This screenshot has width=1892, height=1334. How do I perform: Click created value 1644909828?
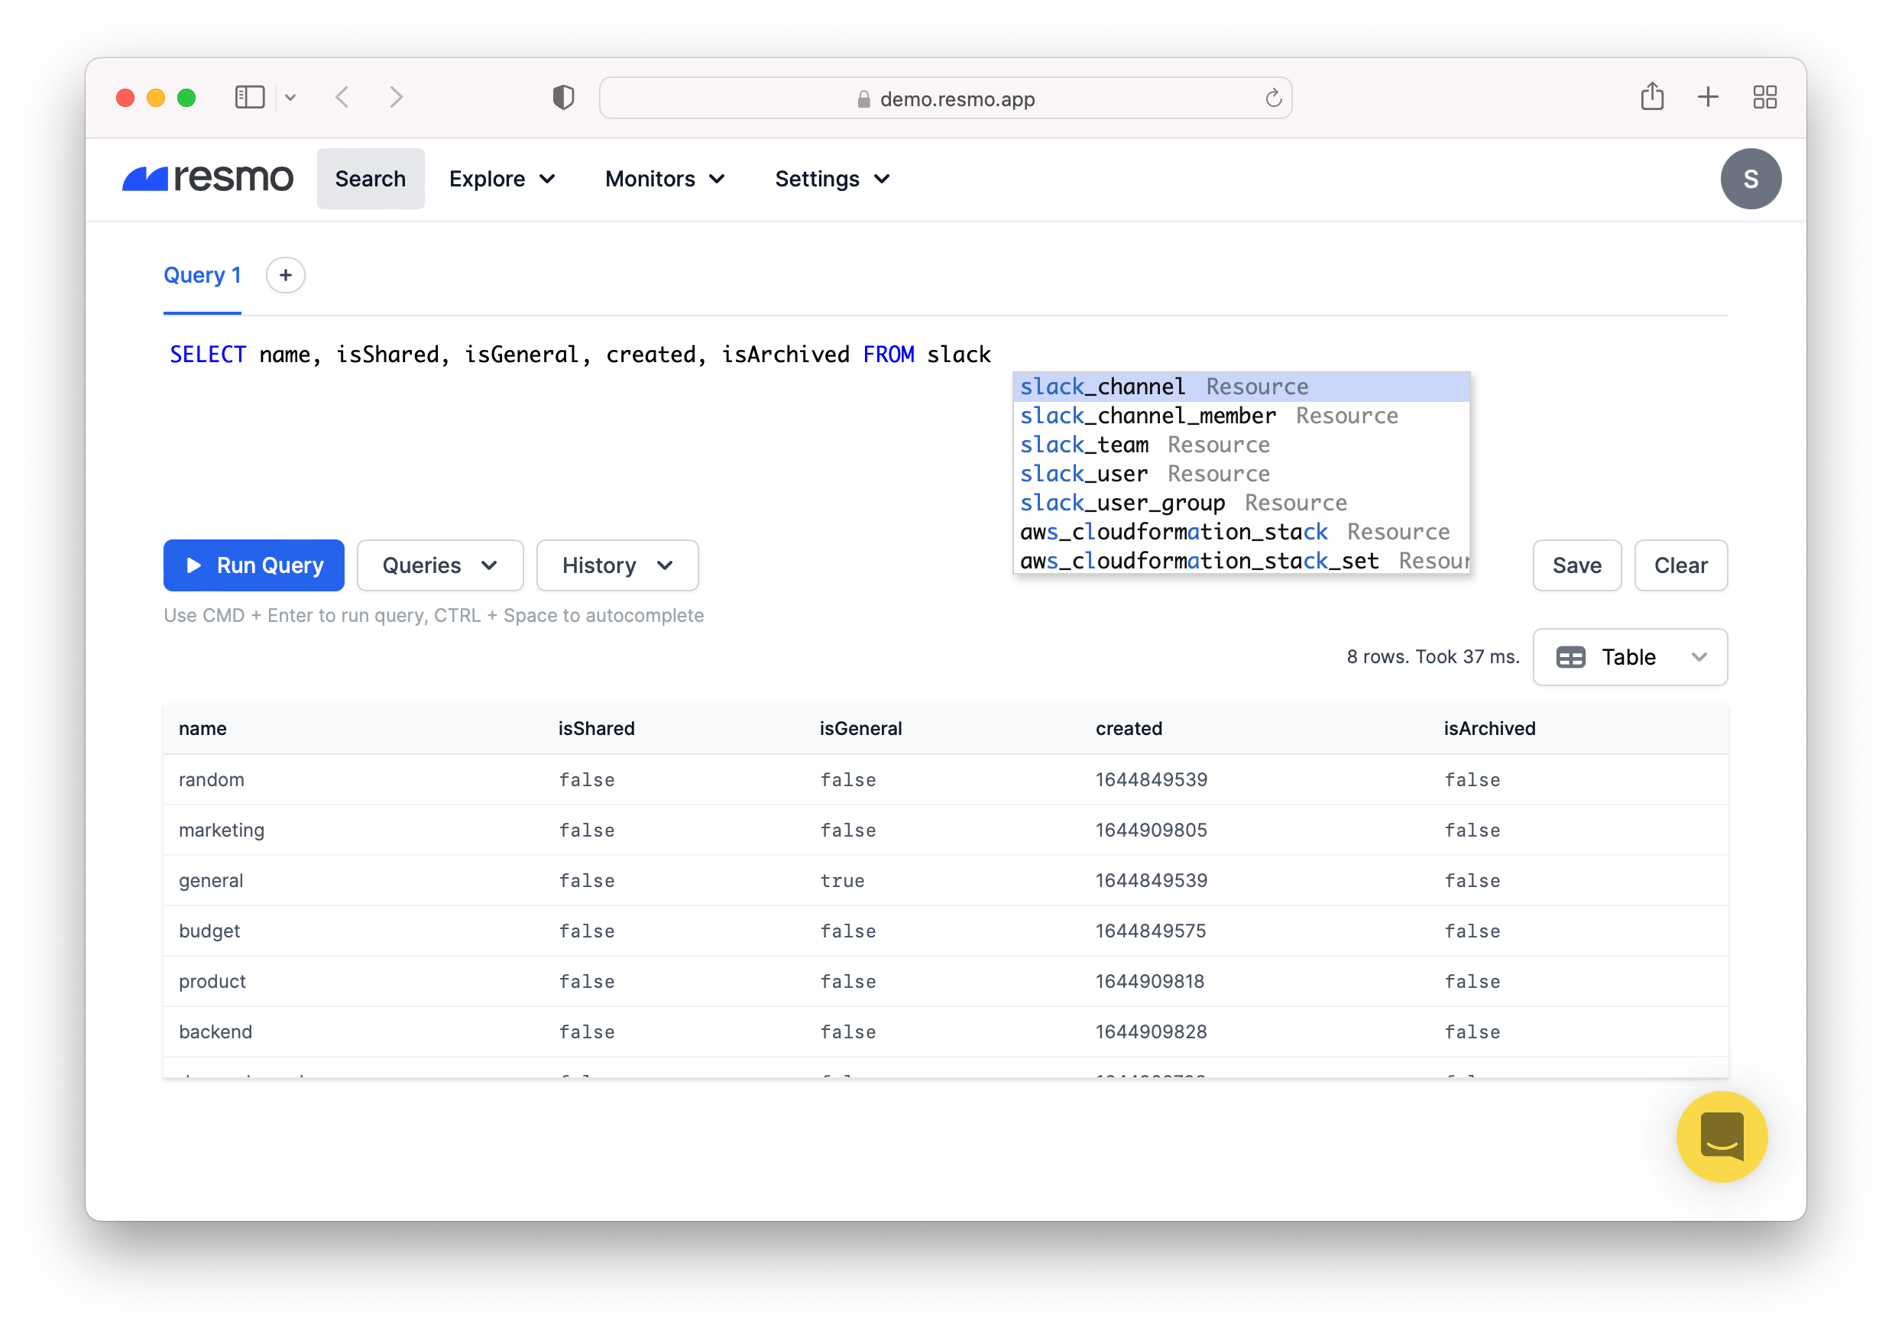click(1150, 1031)
